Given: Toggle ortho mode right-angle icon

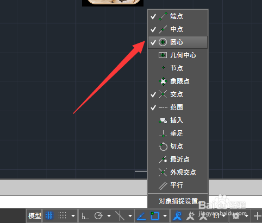Looking at the screenshot, I should [85, 216].
